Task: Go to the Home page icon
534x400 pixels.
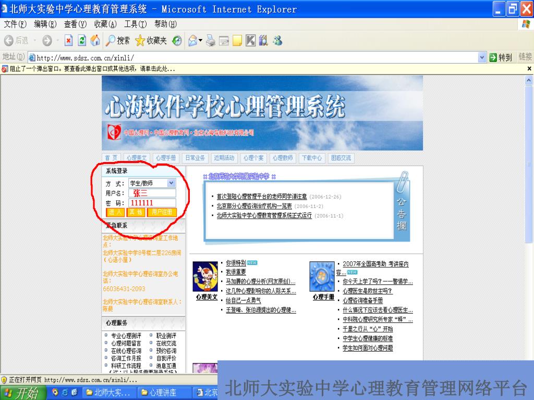Action: pos(95,41)
